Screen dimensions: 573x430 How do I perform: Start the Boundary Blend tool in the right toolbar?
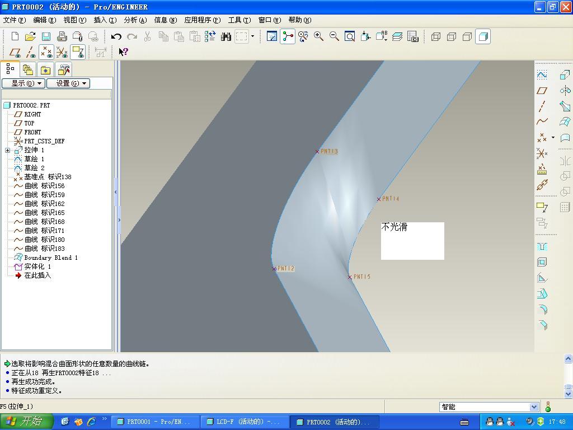[565, 121]
